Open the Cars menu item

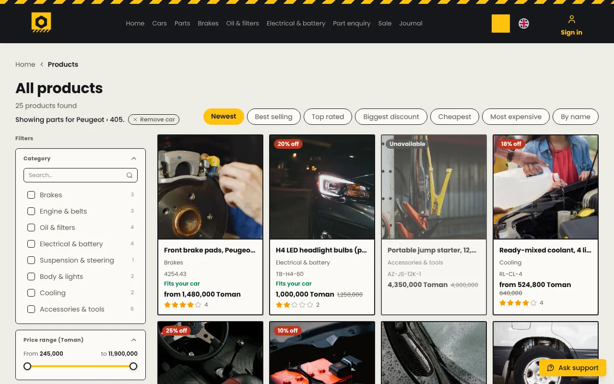coord(159,23)
